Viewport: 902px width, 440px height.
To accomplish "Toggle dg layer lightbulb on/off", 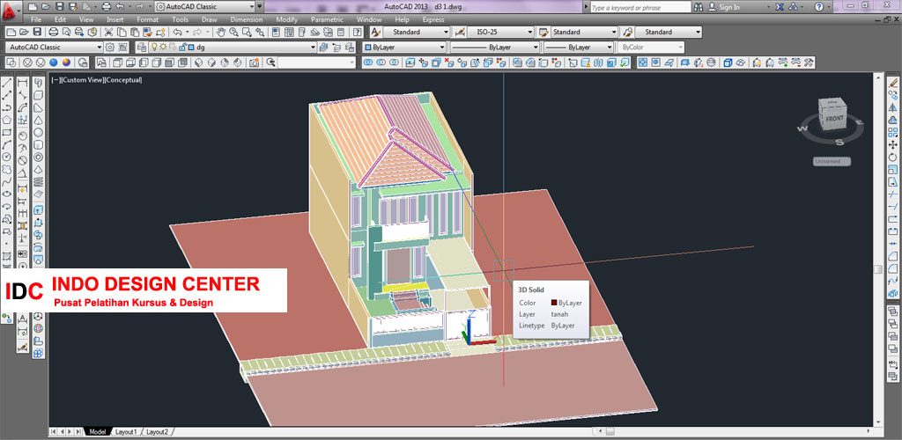I will pos(154,48).
